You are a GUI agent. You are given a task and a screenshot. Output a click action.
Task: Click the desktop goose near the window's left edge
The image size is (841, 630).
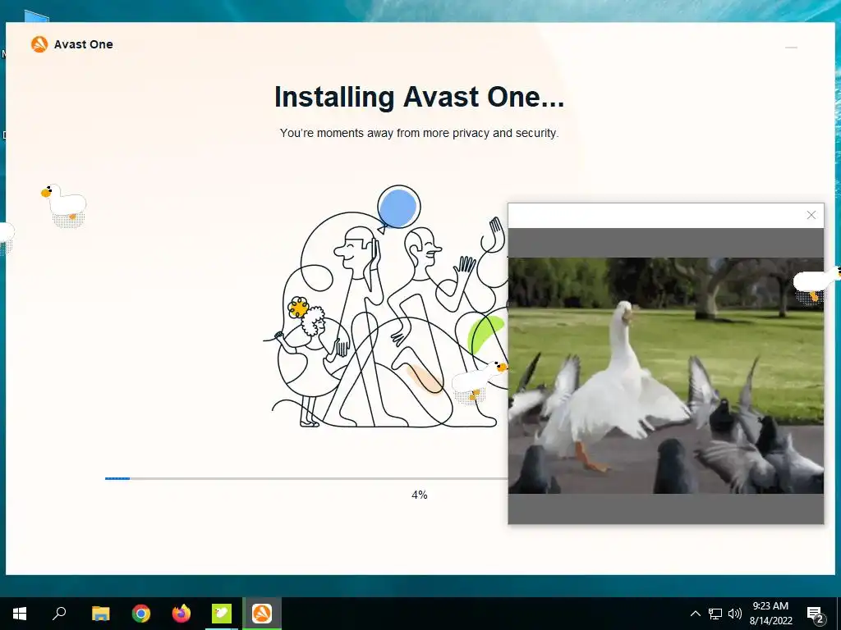(64, 206)
